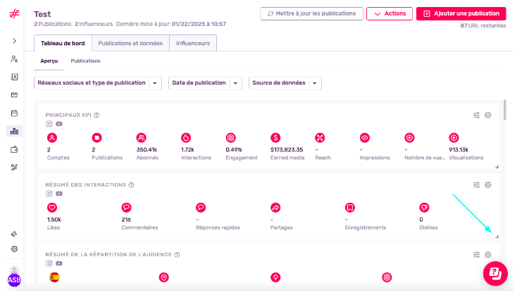Click Mettre à jour les publications button
Screen dimensions: 522x295
311,13
